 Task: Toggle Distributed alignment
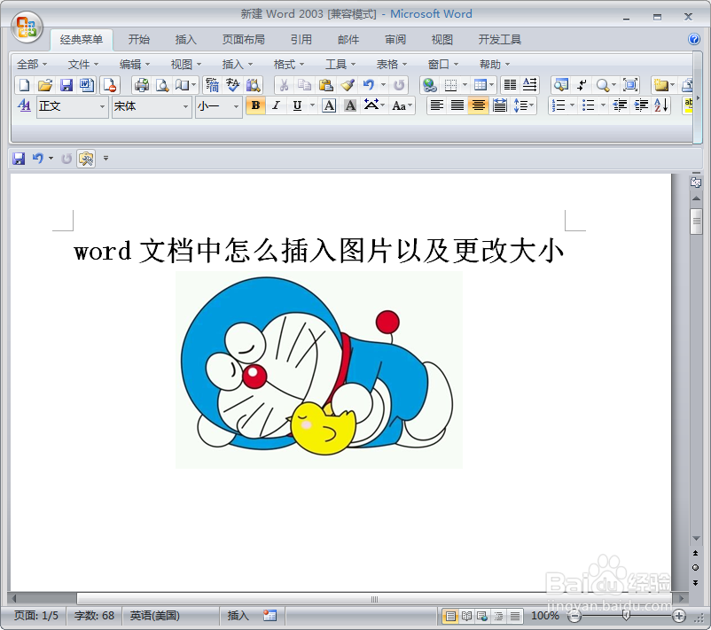pos(499,106)
